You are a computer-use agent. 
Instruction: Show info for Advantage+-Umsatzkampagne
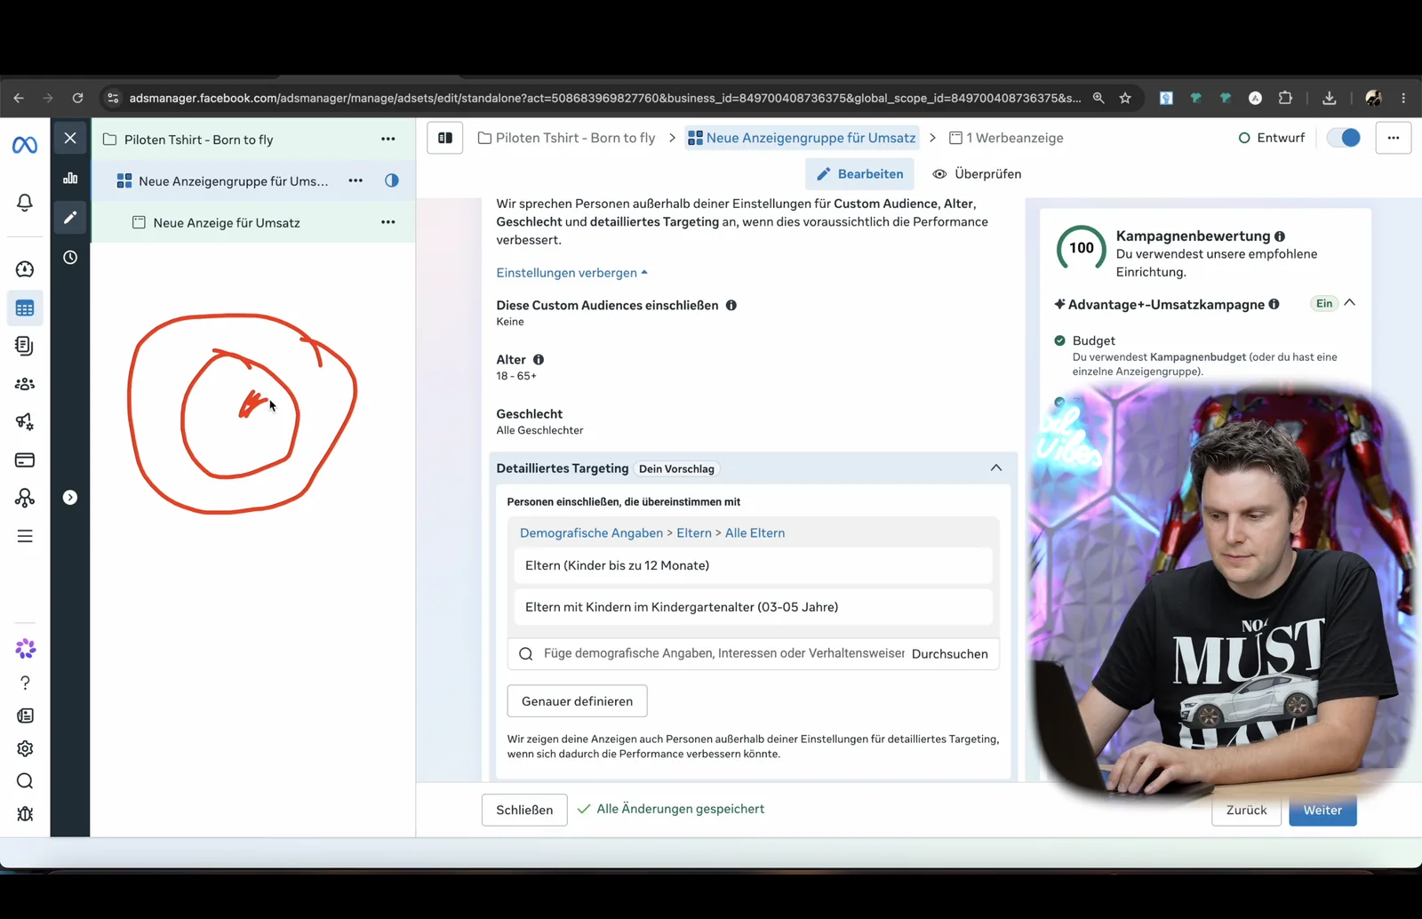coord(1274,304)
